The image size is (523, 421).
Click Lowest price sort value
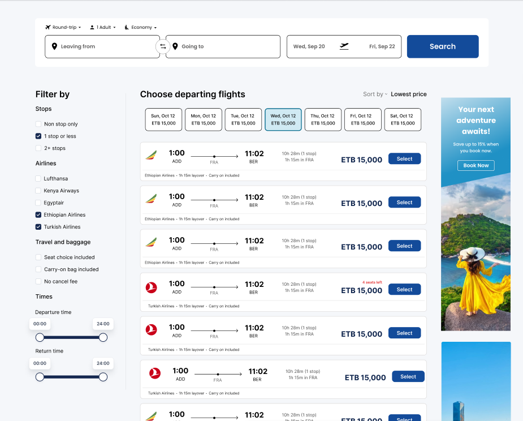coord(409,94)
